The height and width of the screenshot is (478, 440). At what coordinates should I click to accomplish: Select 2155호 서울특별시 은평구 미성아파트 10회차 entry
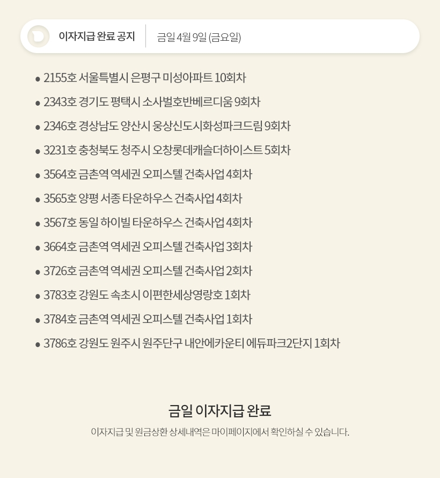[144, 78]
